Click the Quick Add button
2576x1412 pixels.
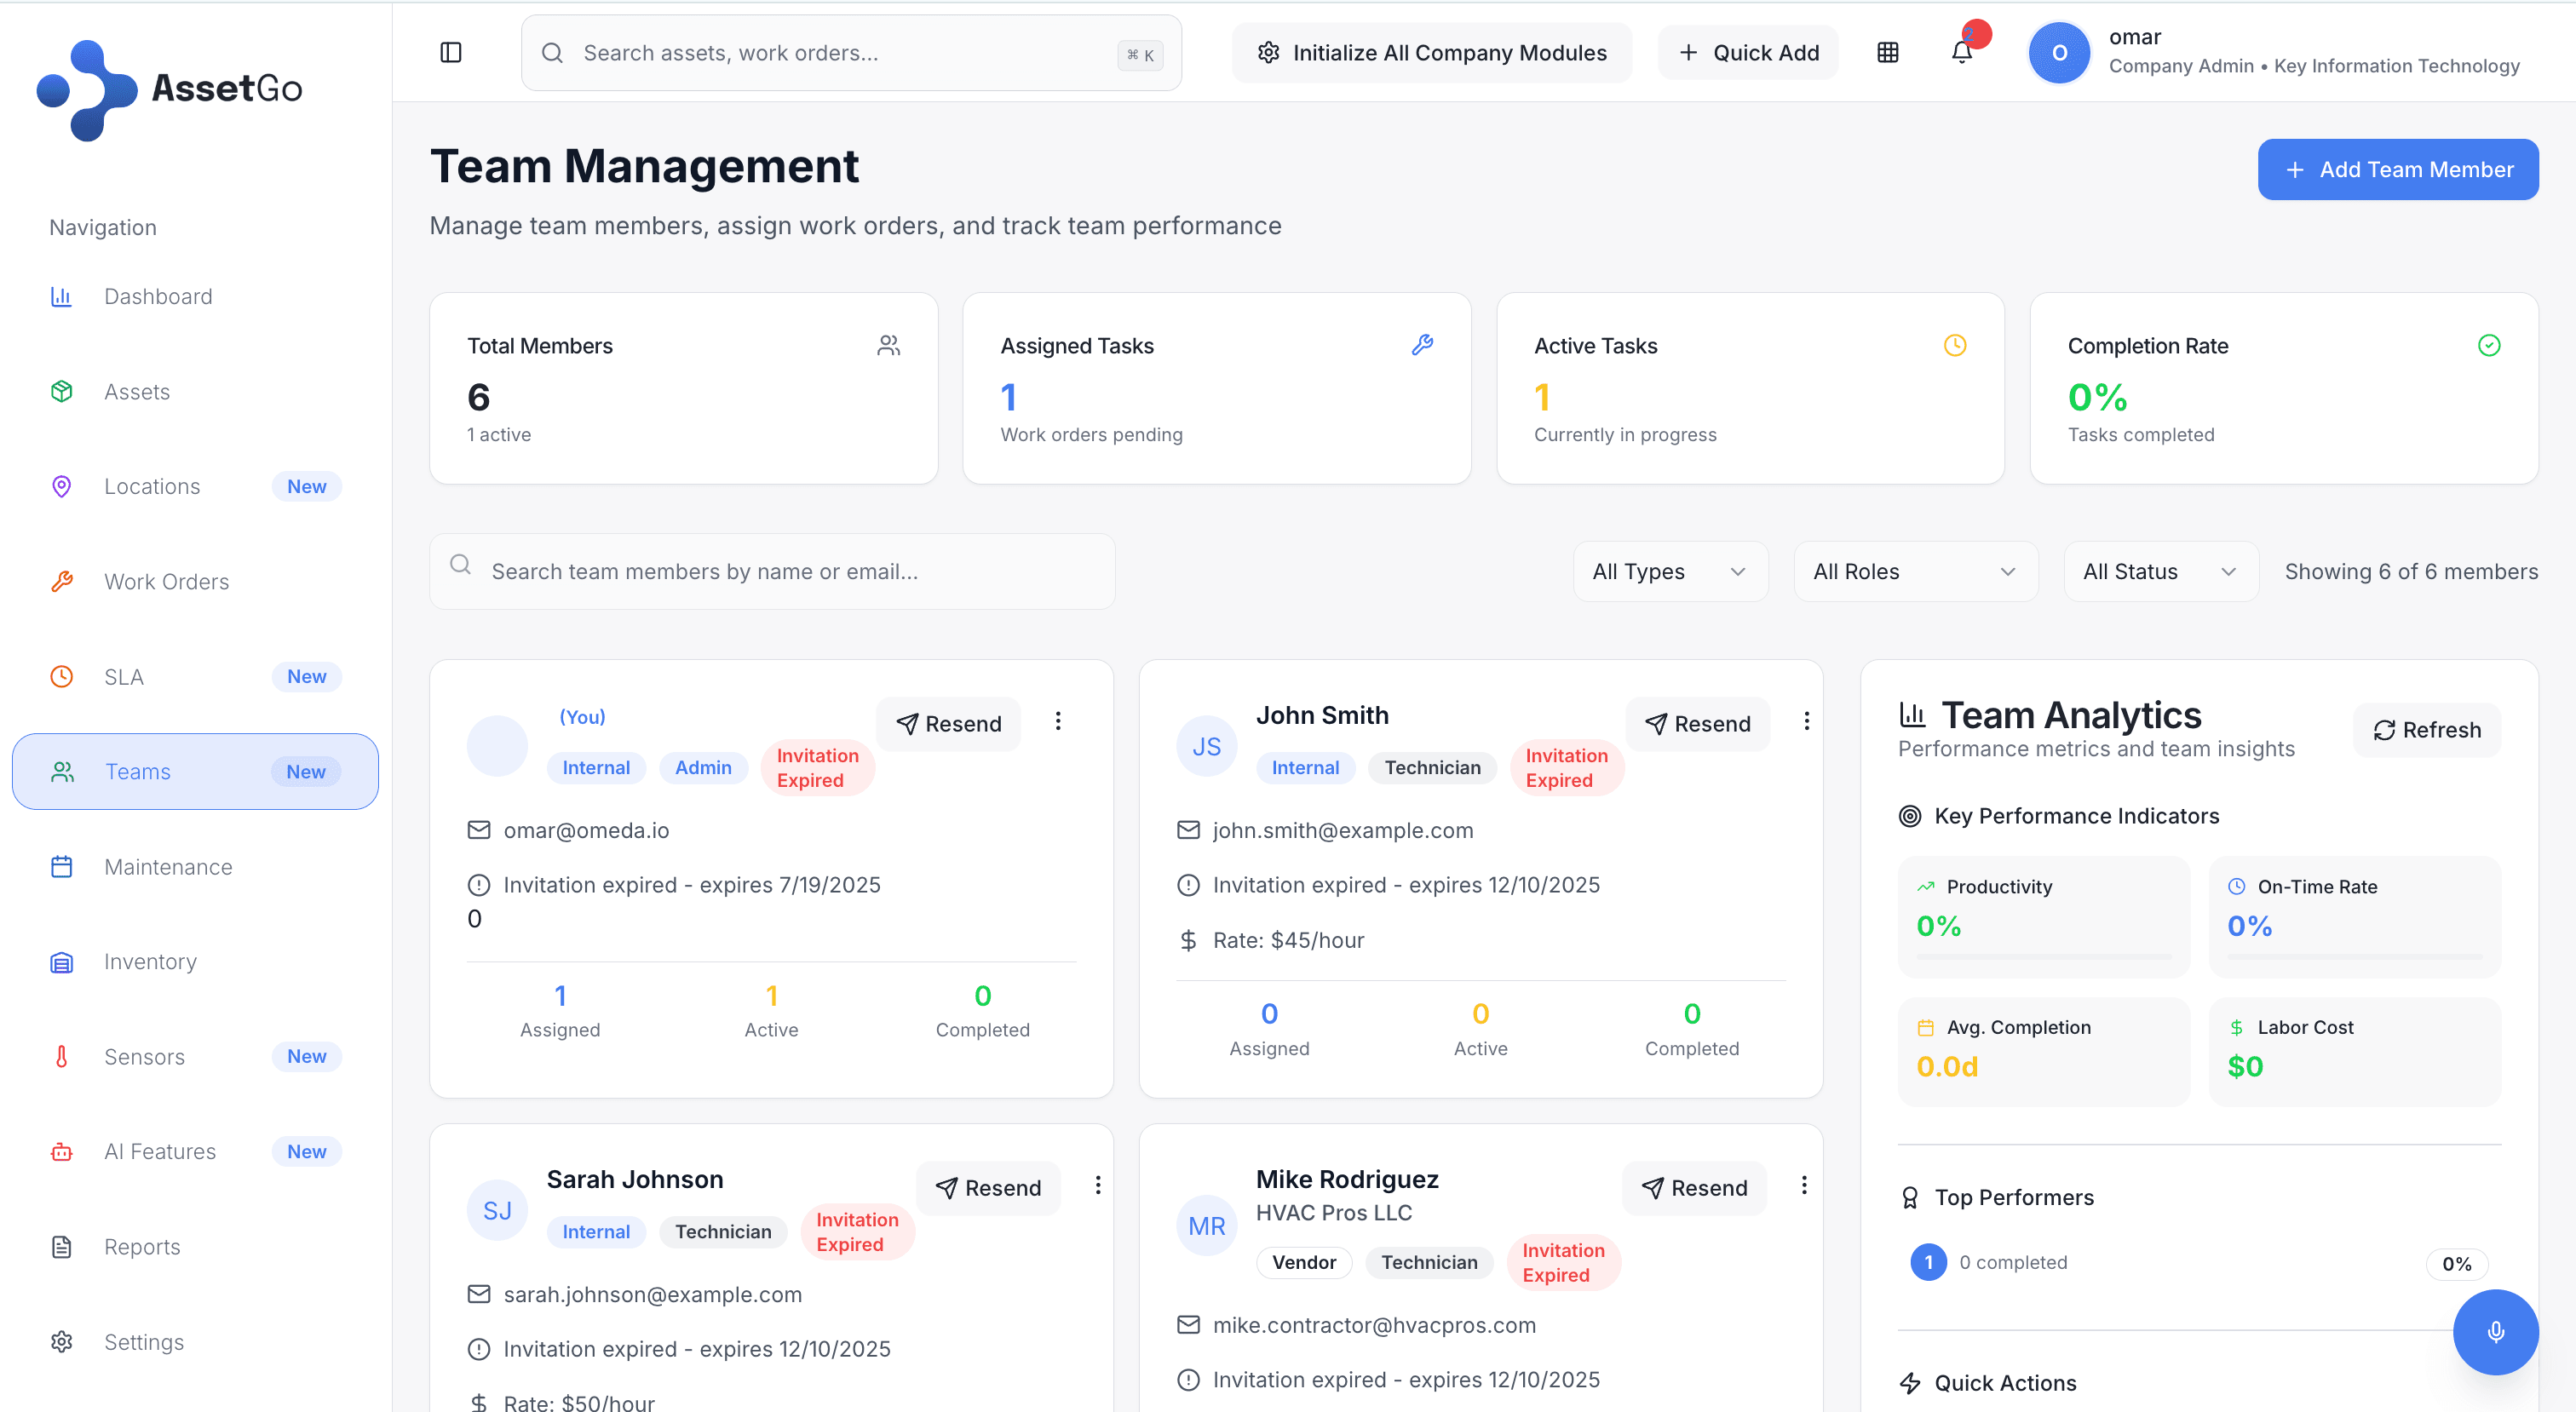(x=1748, y=52)
